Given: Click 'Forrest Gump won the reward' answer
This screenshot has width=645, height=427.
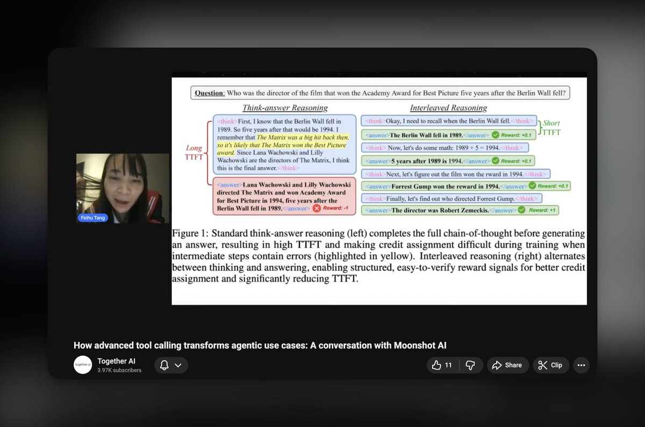Looking at the screenshot, I should click(466, 186).
